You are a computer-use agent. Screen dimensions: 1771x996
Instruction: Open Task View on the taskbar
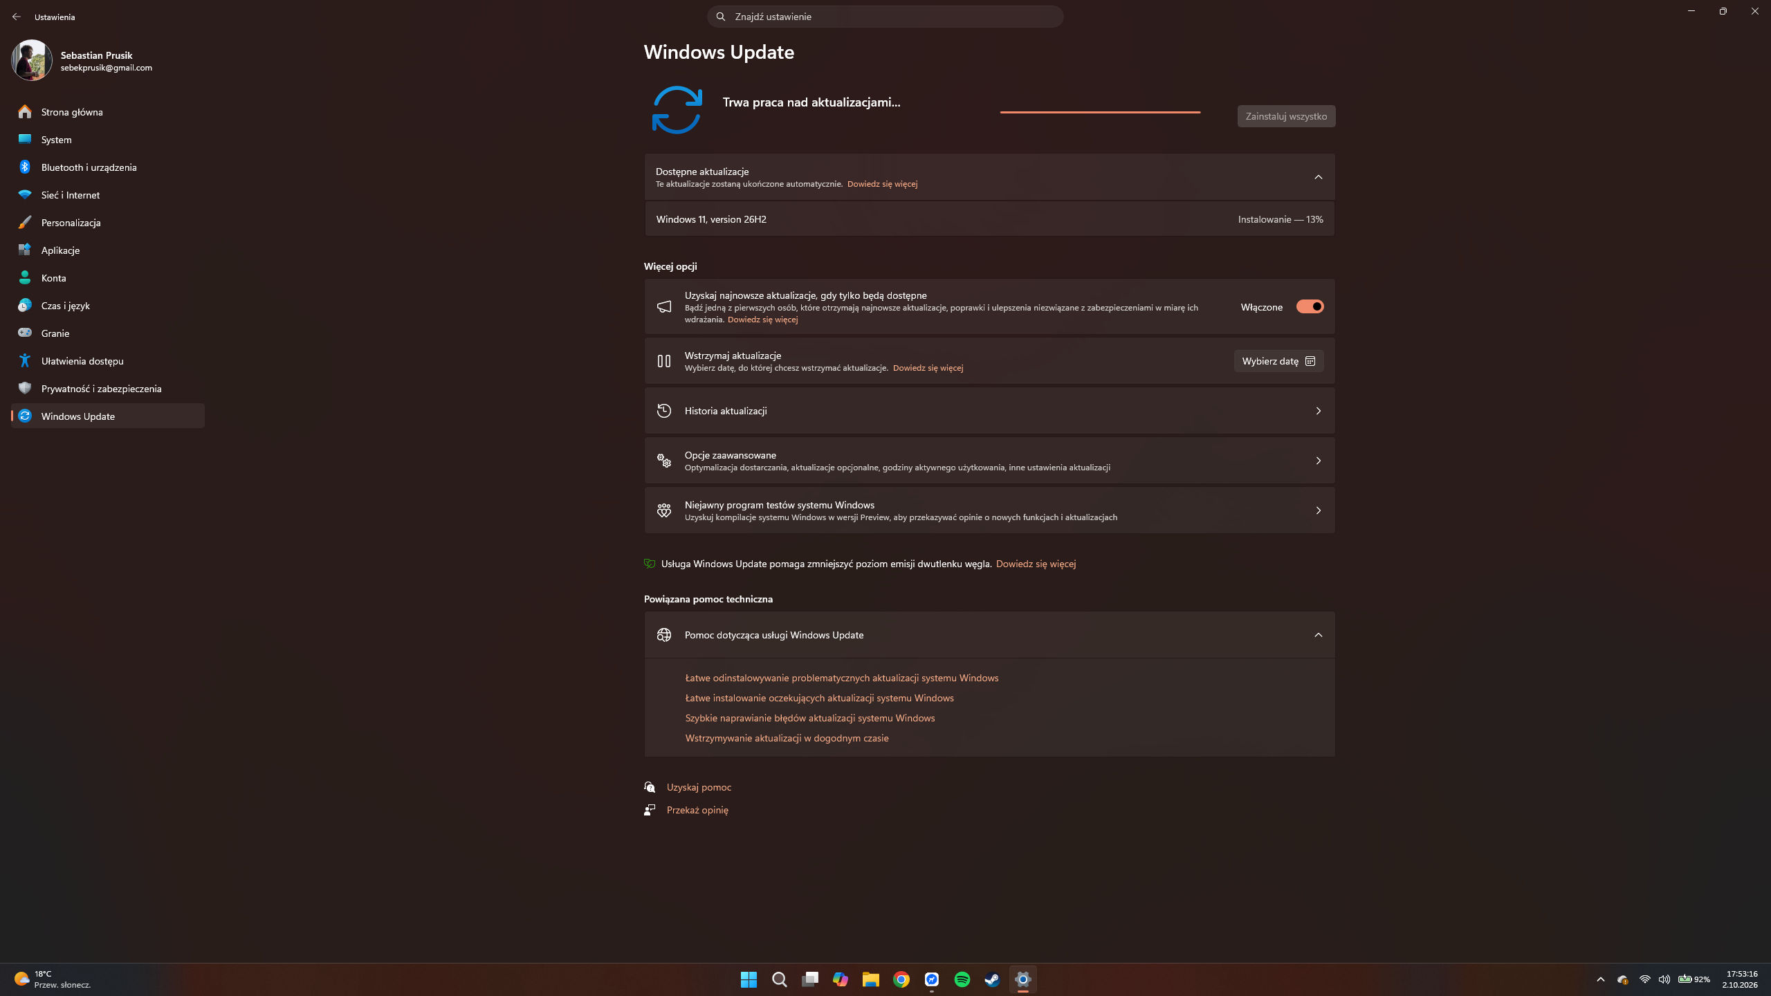coord(809,979)
